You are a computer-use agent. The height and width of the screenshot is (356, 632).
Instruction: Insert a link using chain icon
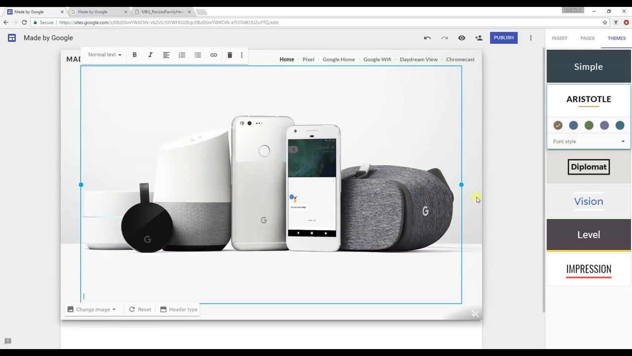click(x=213, y=55)
